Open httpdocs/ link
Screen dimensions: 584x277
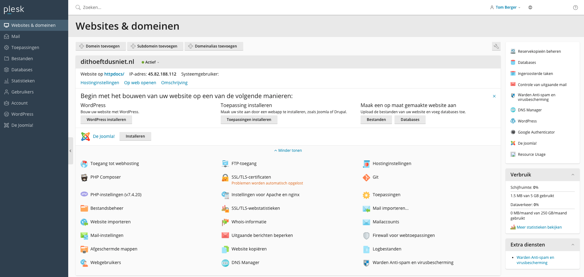[x=114, y=74]
